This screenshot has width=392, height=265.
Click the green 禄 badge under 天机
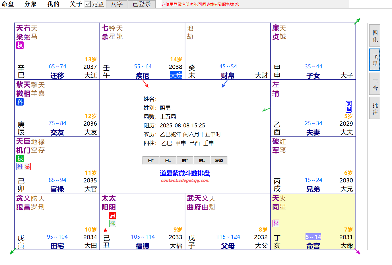[20, 159]
